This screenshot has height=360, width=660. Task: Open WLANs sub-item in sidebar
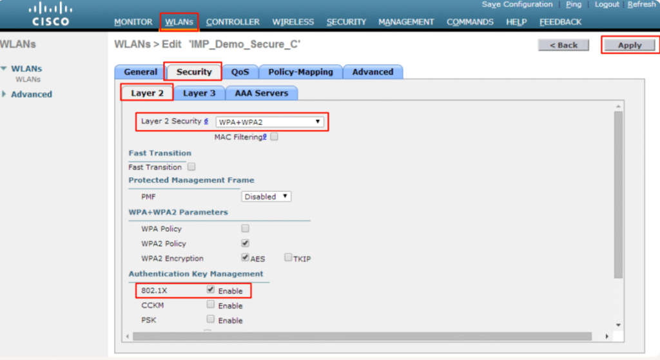coord(28,79)
